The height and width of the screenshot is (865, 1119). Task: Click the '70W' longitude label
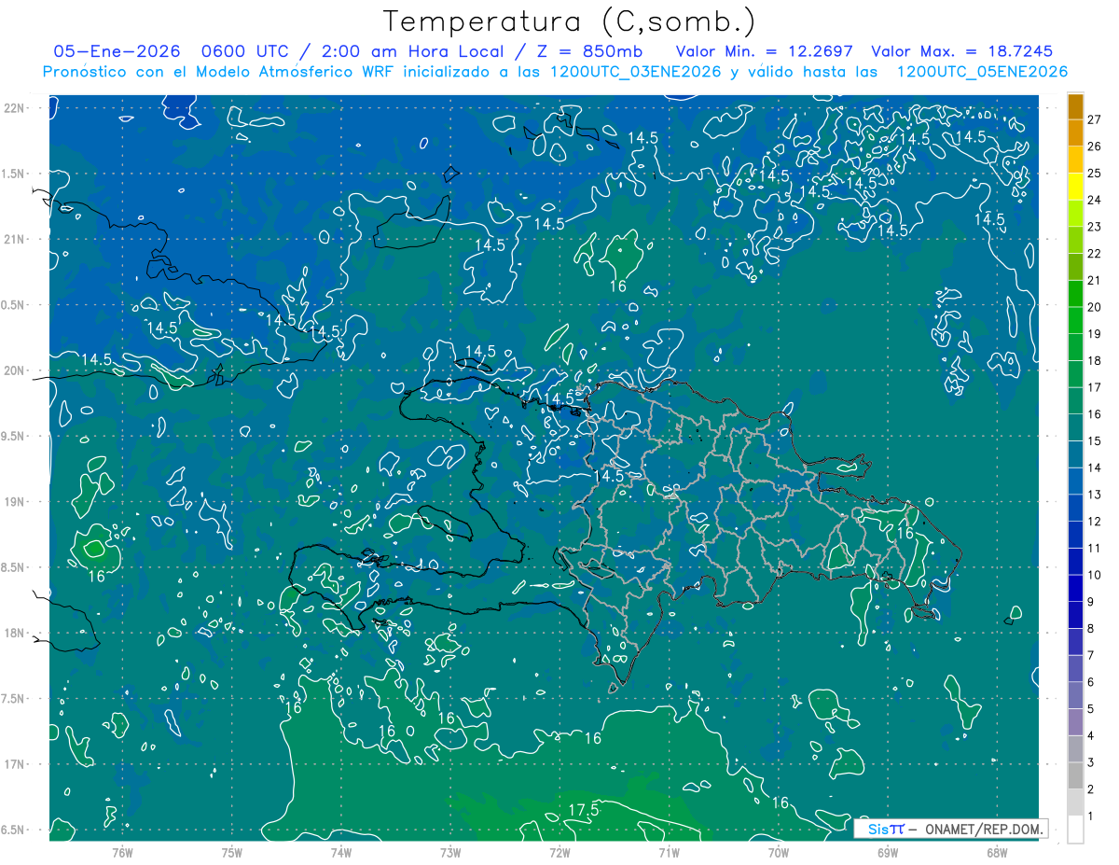pos(779,853)
